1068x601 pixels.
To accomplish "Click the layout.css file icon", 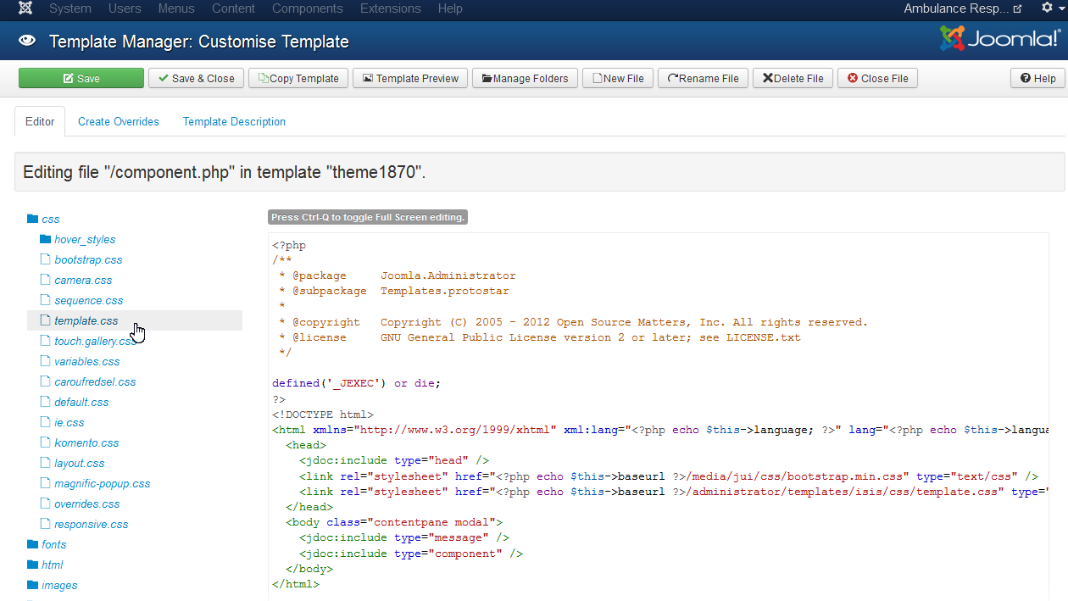I will 46,463.
